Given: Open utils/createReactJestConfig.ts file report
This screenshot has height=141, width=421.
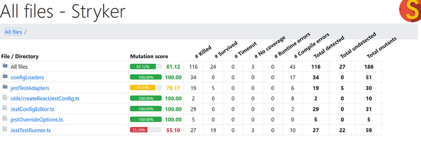Looking at the screenshot, I should click(45, 98).
